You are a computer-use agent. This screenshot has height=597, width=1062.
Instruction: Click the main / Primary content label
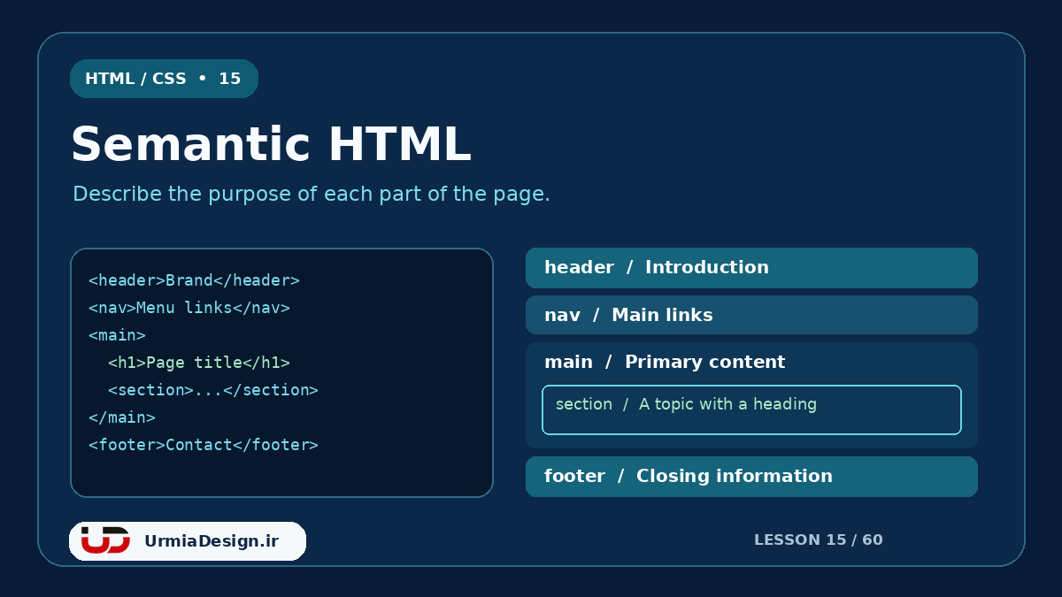click(665, 362)
